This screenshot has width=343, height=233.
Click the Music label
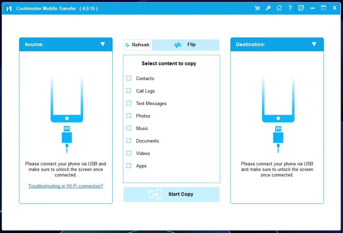(142, 128)
